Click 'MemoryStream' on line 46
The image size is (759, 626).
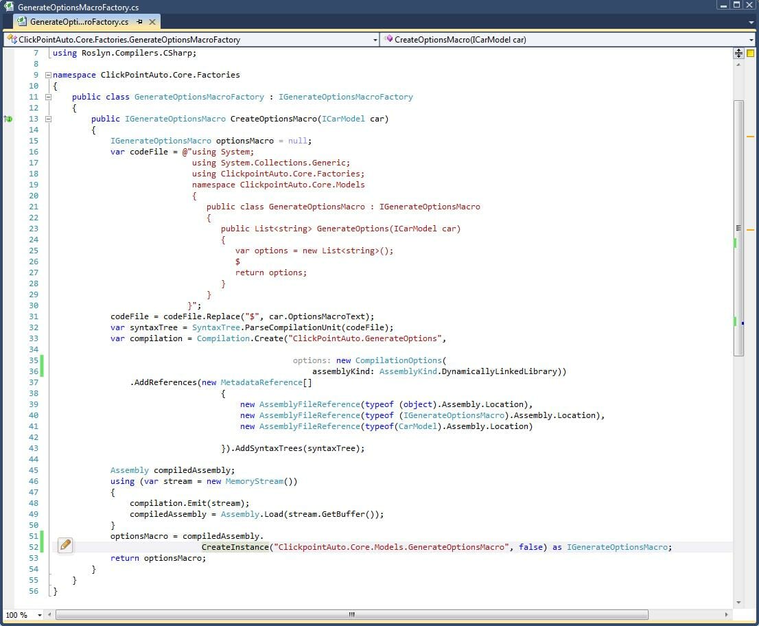click(x=254, y=481)
